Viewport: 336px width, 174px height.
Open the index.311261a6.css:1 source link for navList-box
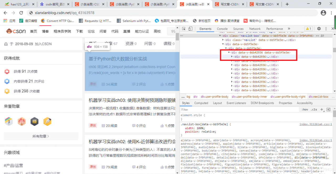tap(316, 124)
